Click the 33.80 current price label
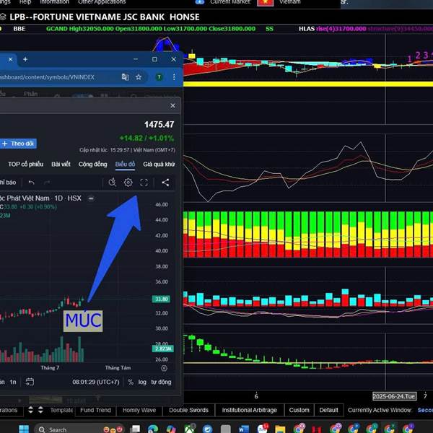Viewport: 433px width, 433px height. pos(162,299)
